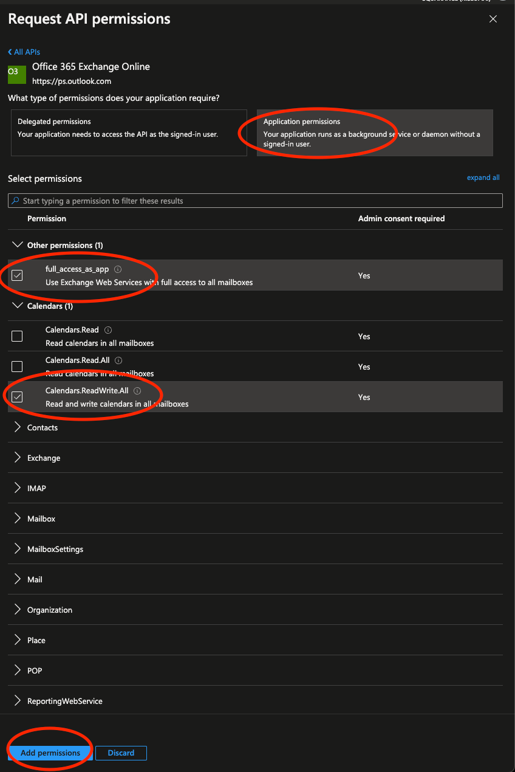Select the Application permissions option

coord(373,133)
